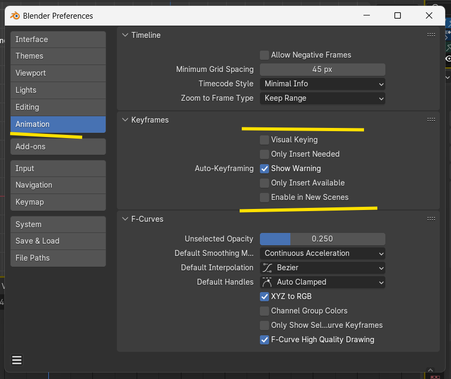Image resolution: width=451 pixels, height=379 pixels.
Task: Open the Keymap preferences tab
Action: pyautogui.click(x=58, y=202)
